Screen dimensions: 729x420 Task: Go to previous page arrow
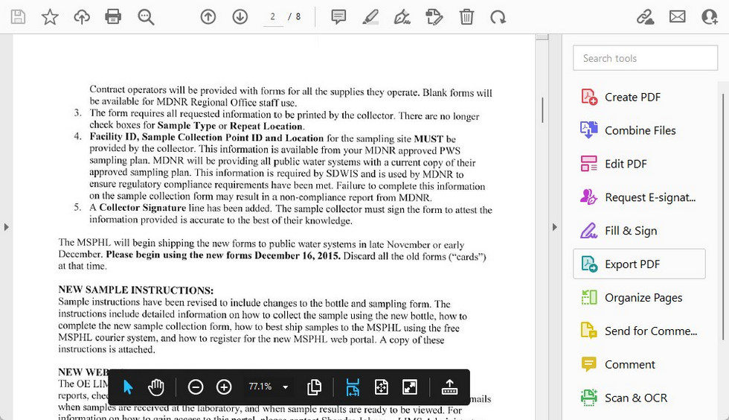[x=208, y=17]
